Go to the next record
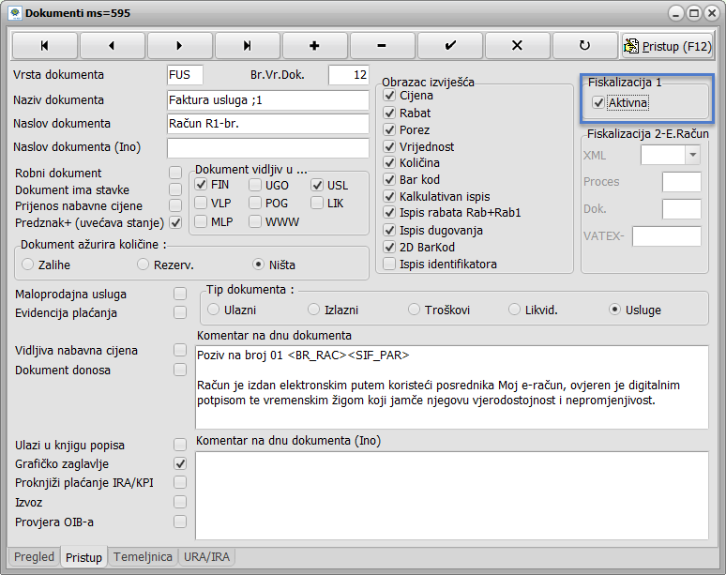Viewport: 726px width, 575px height. click(x=179, y=45)
